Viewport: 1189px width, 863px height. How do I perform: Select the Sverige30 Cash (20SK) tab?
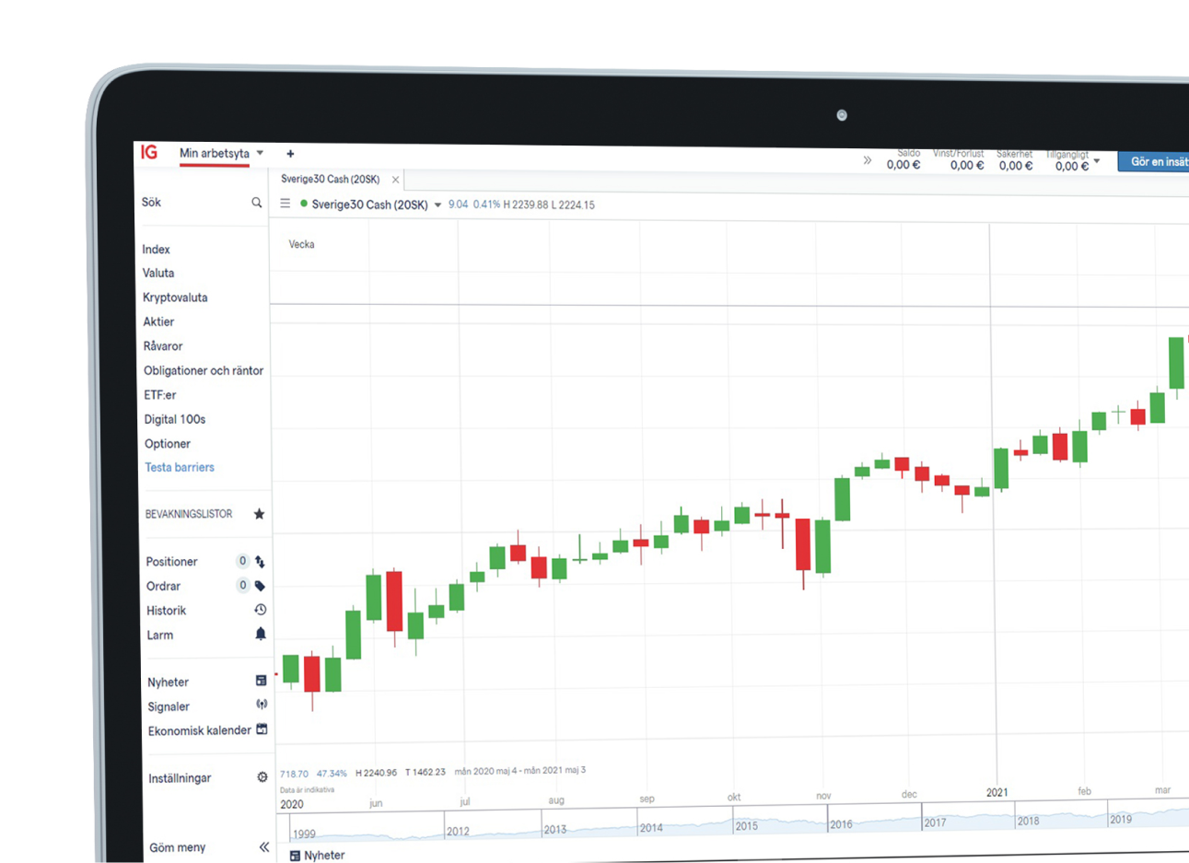point(331,180)
